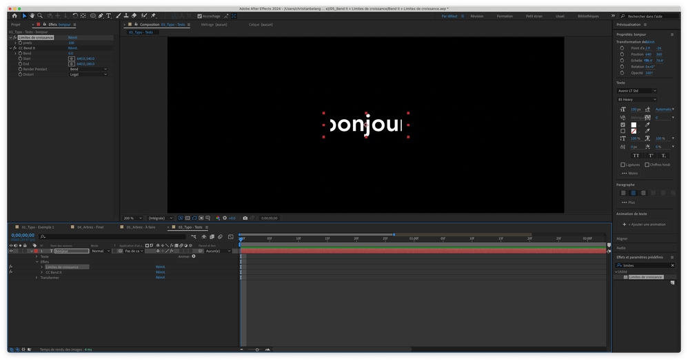Viewport: 688px width, 361px height.
Task: Toggle the stroke color checkbox
Action: coord(623,131)
